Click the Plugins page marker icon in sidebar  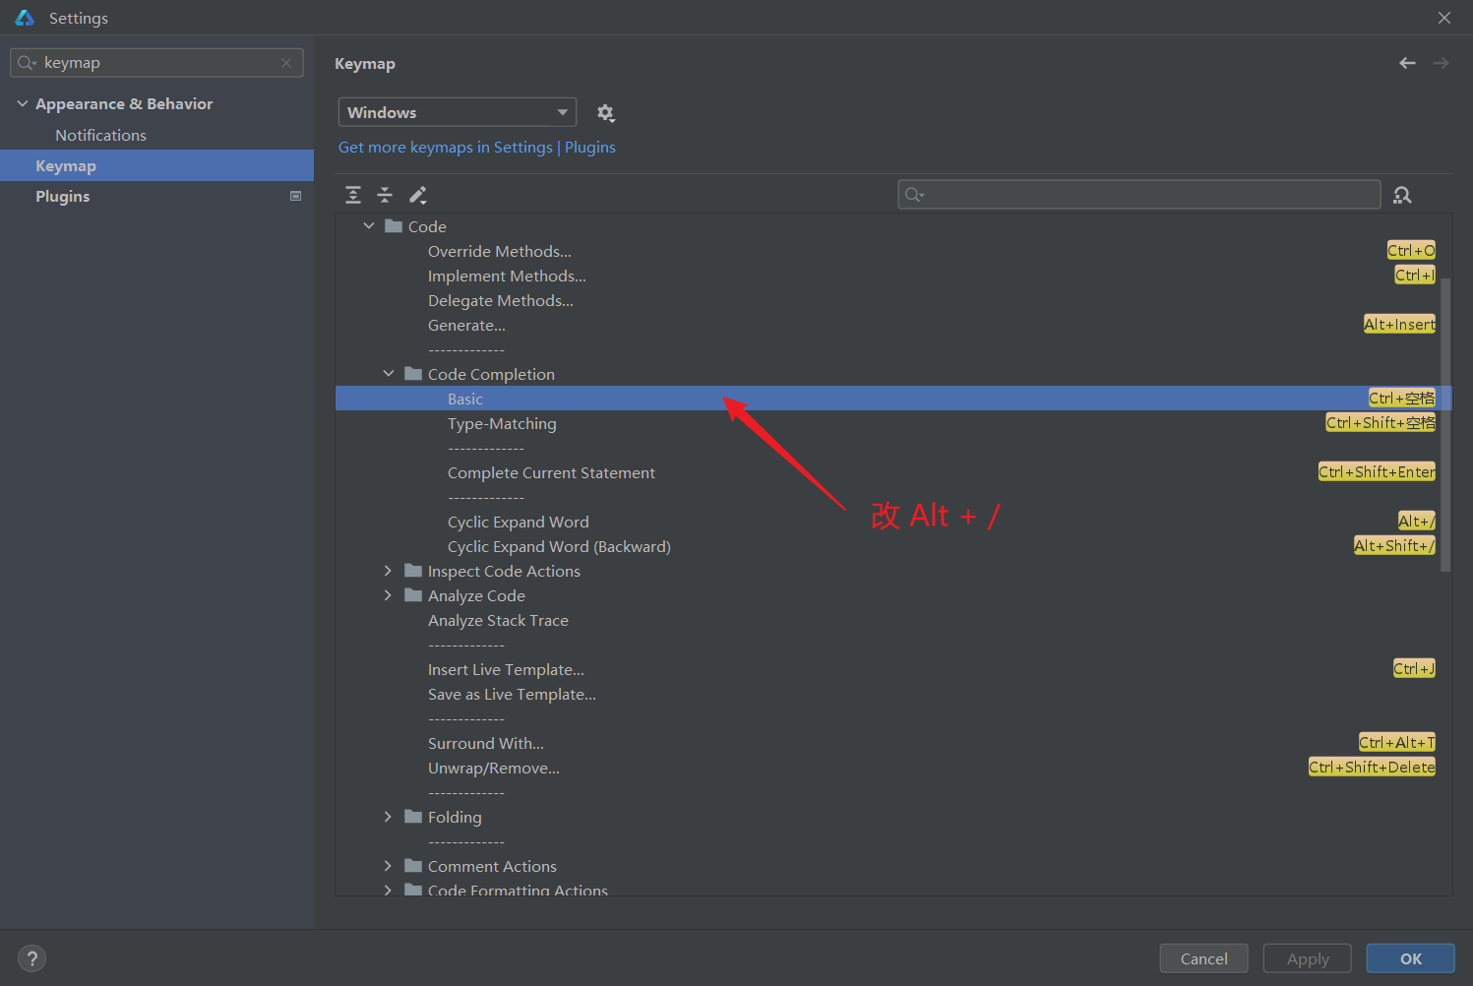tap(295, 196)
